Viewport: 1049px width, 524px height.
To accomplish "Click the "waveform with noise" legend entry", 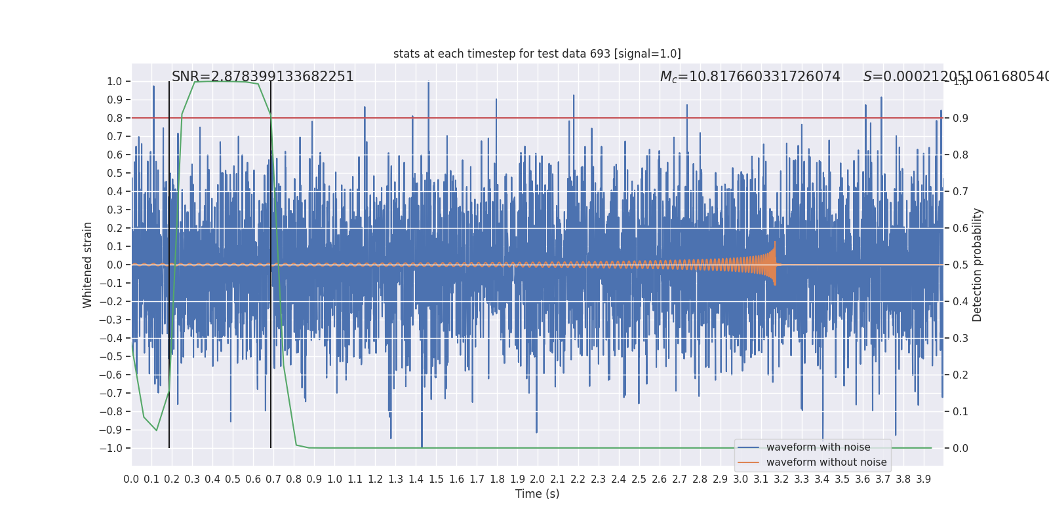I will click(818, 447).
